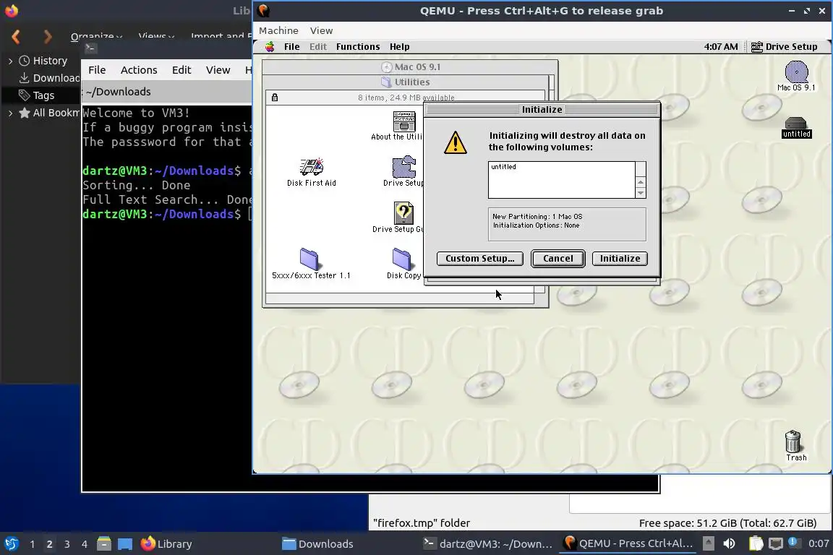The width and height of the screenshot is (833, 555).
Task: Switch to virtual desktop 1
Action: pyautogui.click(x=33, y=544)
